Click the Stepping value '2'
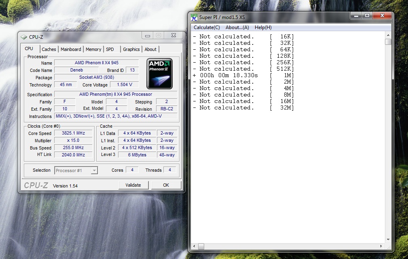This screenshot has width=408, height=259. 167,101
